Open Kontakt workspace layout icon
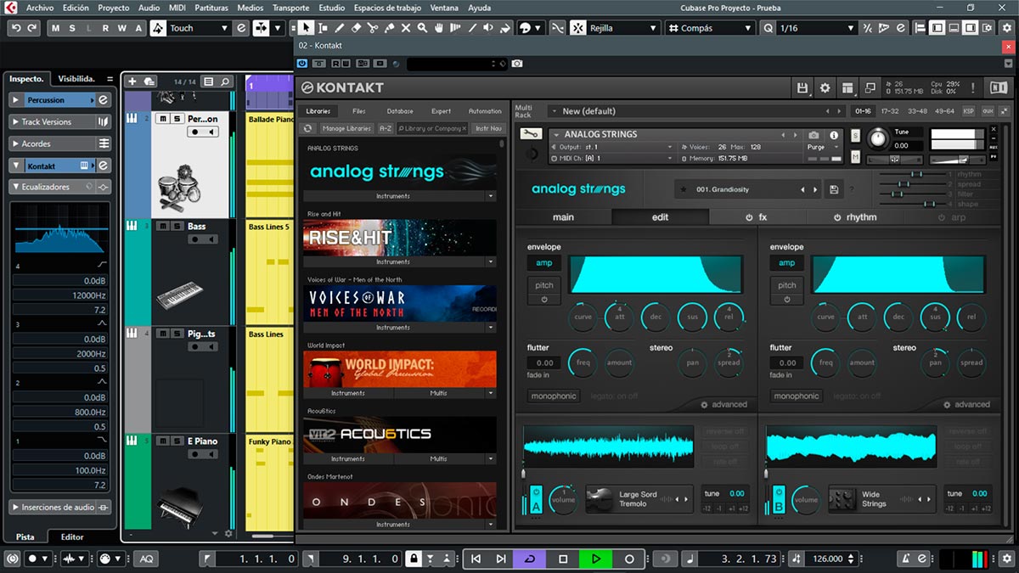 coord(847,87)
